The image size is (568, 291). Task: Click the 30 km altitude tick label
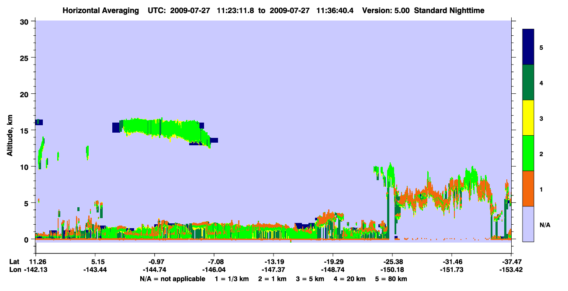(25, 21)
